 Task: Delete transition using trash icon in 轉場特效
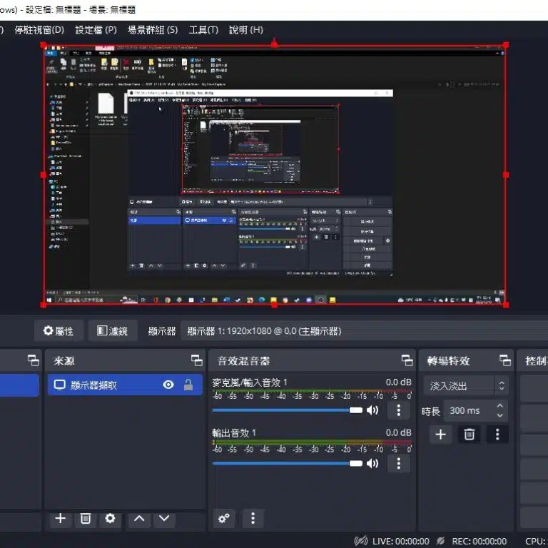click(469, 434)
